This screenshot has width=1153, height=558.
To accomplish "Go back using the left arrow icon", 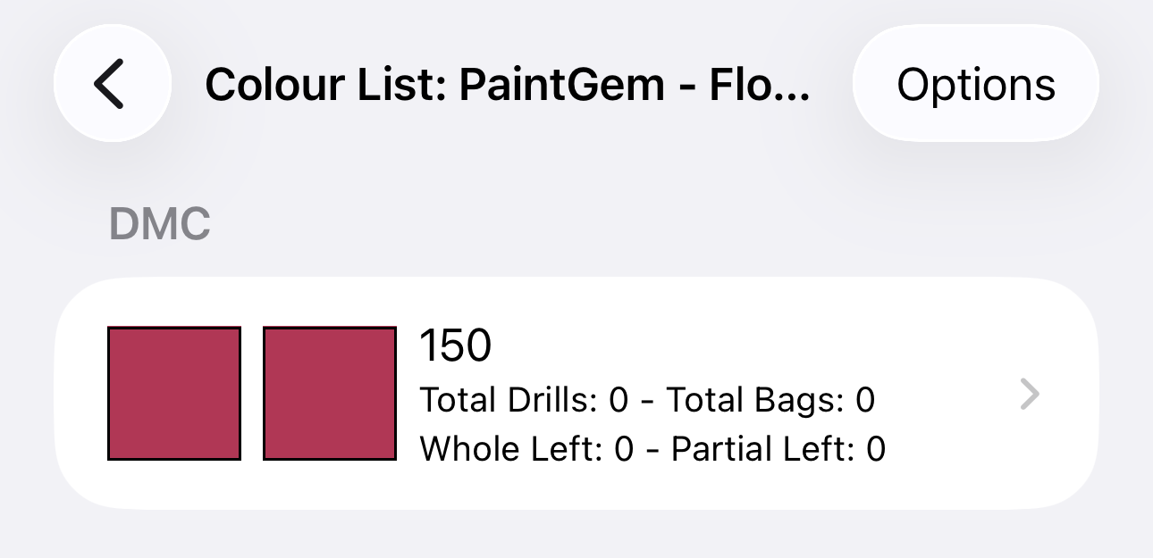I will (110, 85).
